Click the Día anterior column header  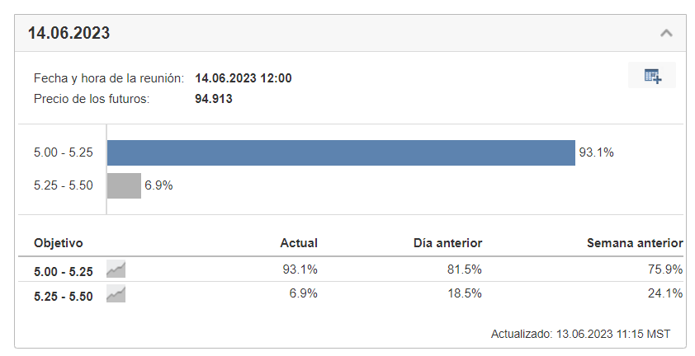pos(447,243)
